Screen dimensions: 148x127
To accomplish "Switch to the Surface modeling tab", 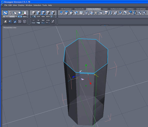I will pyautogui.click(x=117, y=9).
